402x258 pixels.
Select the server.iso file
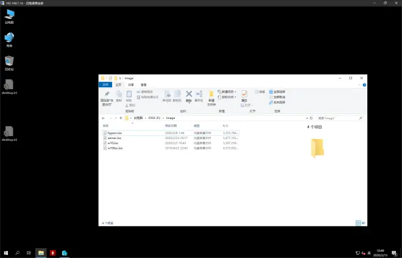tap(171, 138)
